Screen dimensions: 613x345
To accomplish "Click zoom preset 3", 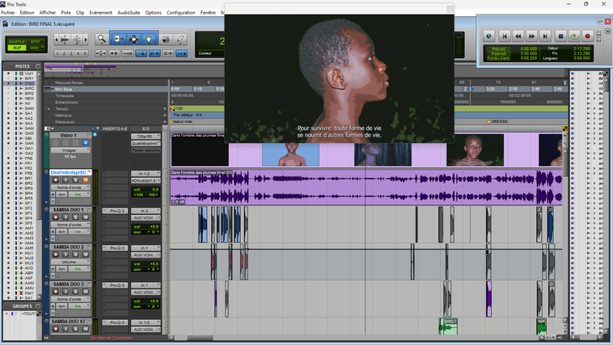I will [71, 53].
